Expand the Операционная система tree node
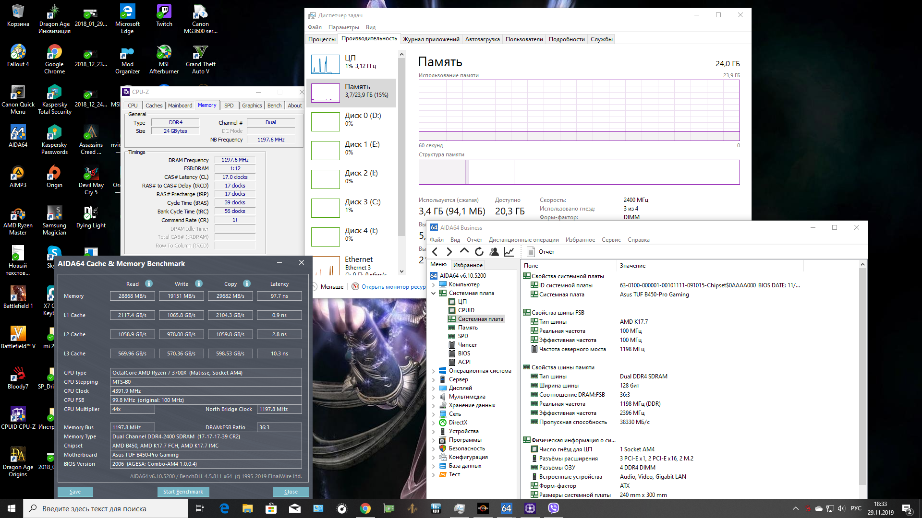922x518 pixels. (x=434, y=371)
